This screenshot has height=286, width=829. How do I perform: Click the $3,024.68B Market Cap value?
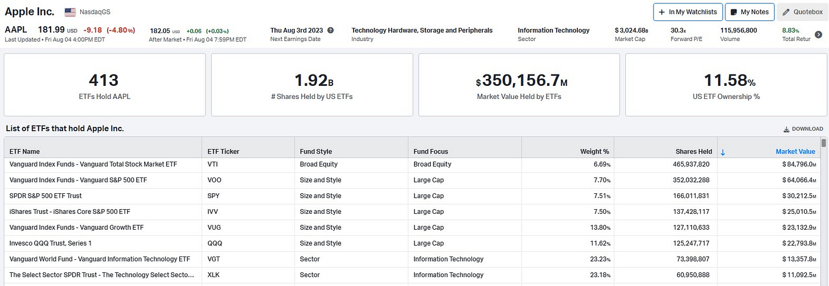coord(631,30)
